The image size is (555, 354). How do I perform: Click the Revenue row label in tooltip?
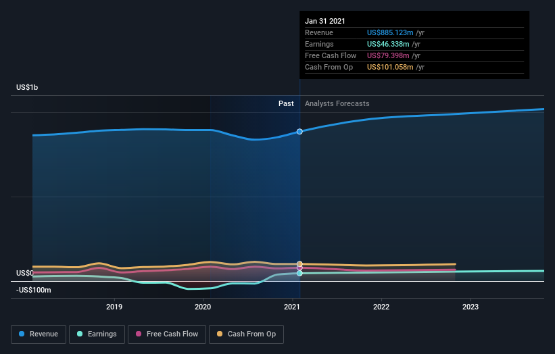point(319,32)
